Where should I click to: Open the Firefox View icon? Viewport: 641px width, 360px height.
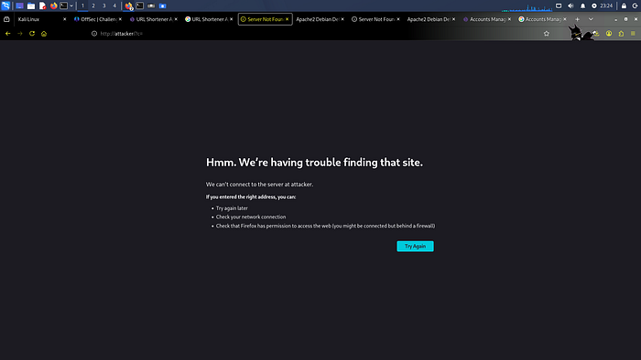tap(6, 19)
